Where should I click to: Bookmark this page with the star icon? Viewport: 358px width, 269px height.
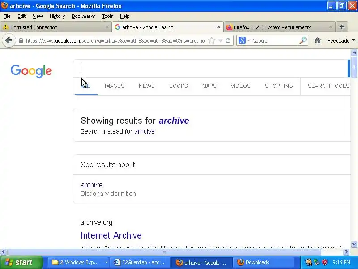coord(212,41)
